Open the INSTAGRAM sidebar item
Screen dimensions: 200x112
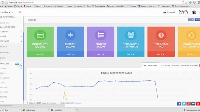(4, 78)
